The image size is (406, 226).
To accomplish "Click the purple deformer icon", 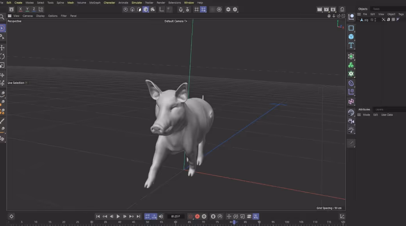I will (x=351, y=83).
